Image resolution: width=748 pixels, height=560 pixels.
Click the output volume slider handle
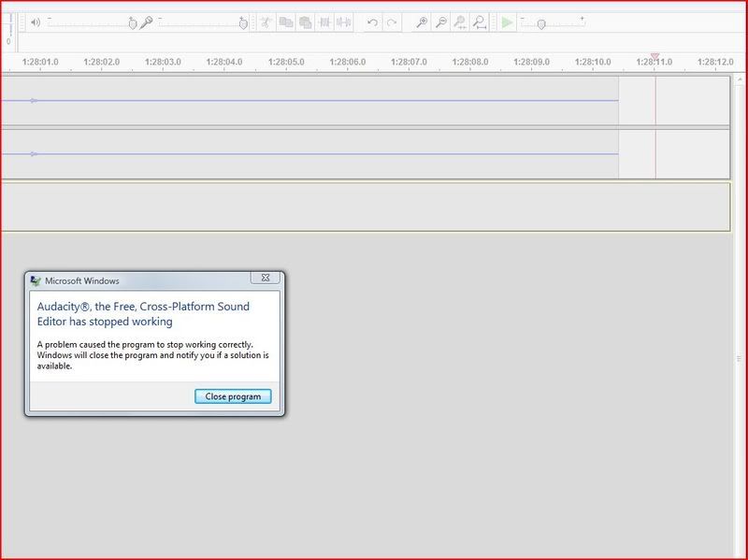[133, 22]
